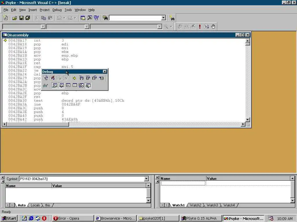Open QuickWatch with the glasses icon
This screenshot has width=297, height=222.
pyautogui.click(x=46, y=86)
